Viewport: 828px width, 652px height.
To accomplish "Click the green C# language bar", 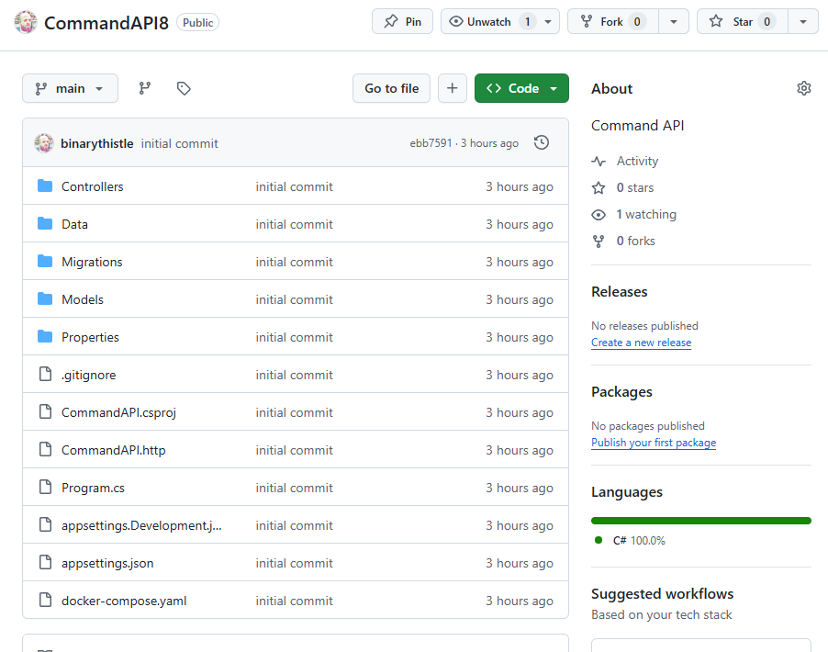I will pos(701,521).
